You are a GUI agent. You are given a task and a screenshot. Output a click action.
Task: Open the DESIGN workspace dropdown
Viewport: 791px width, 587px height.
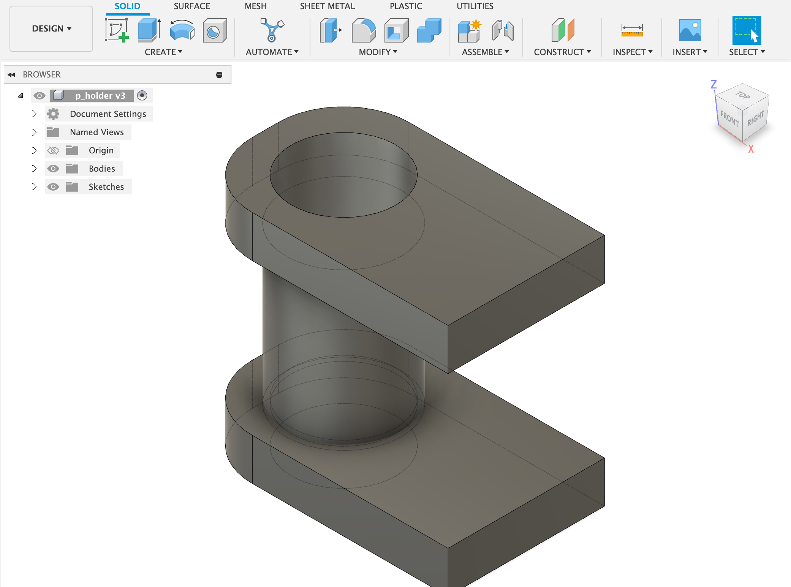51,29
